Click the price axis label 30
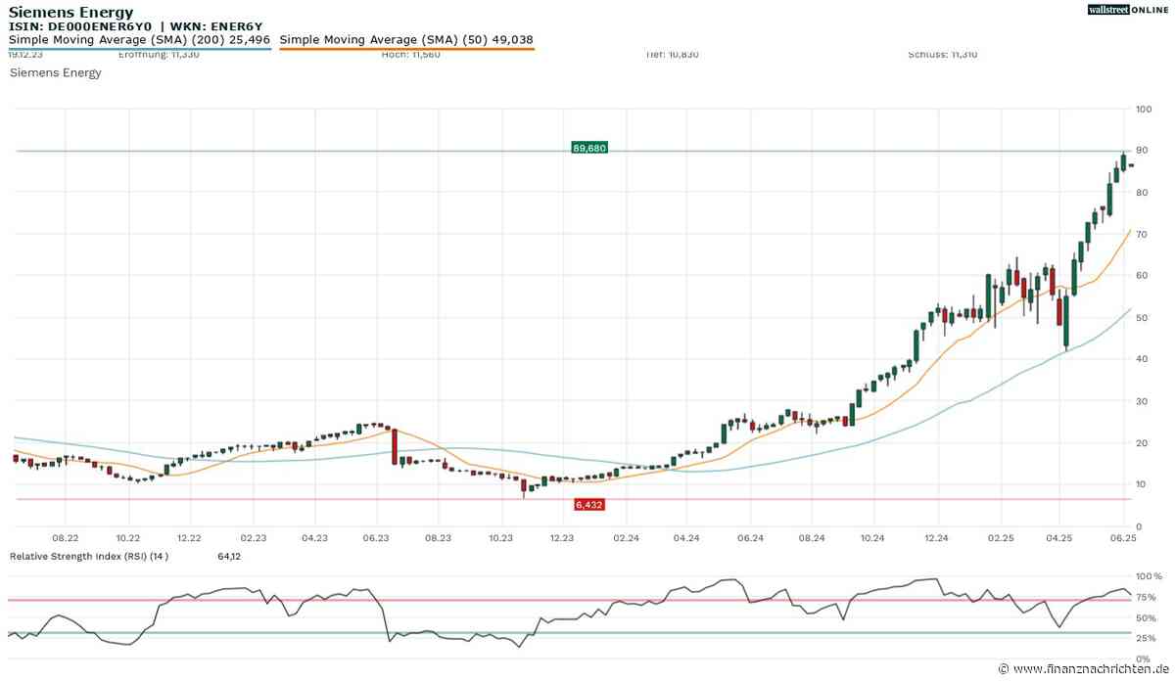Screen dimensions: 1175x683 click(x=1142, y=401)
